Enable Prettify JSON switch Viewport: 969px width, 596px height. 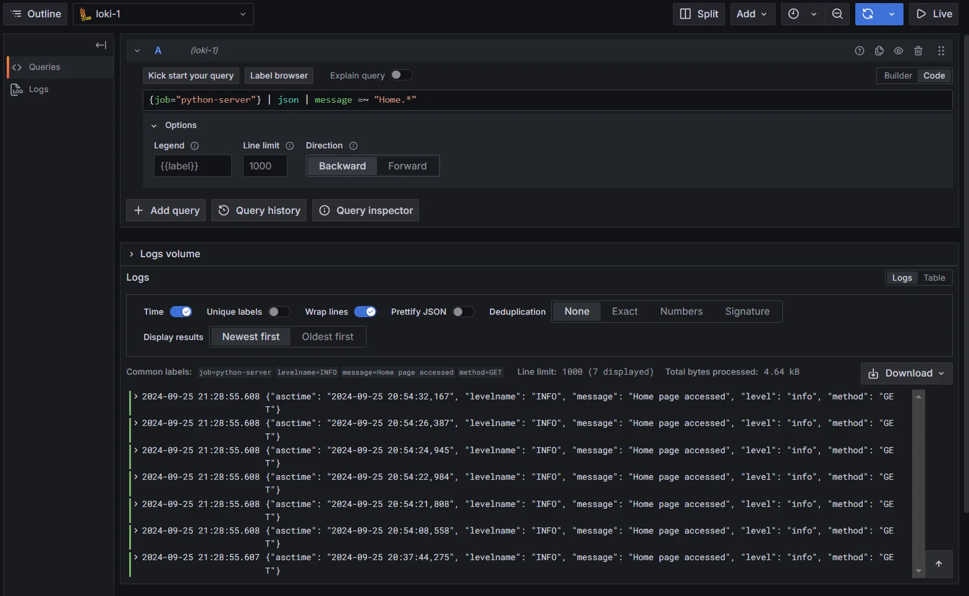click(463, 312)
